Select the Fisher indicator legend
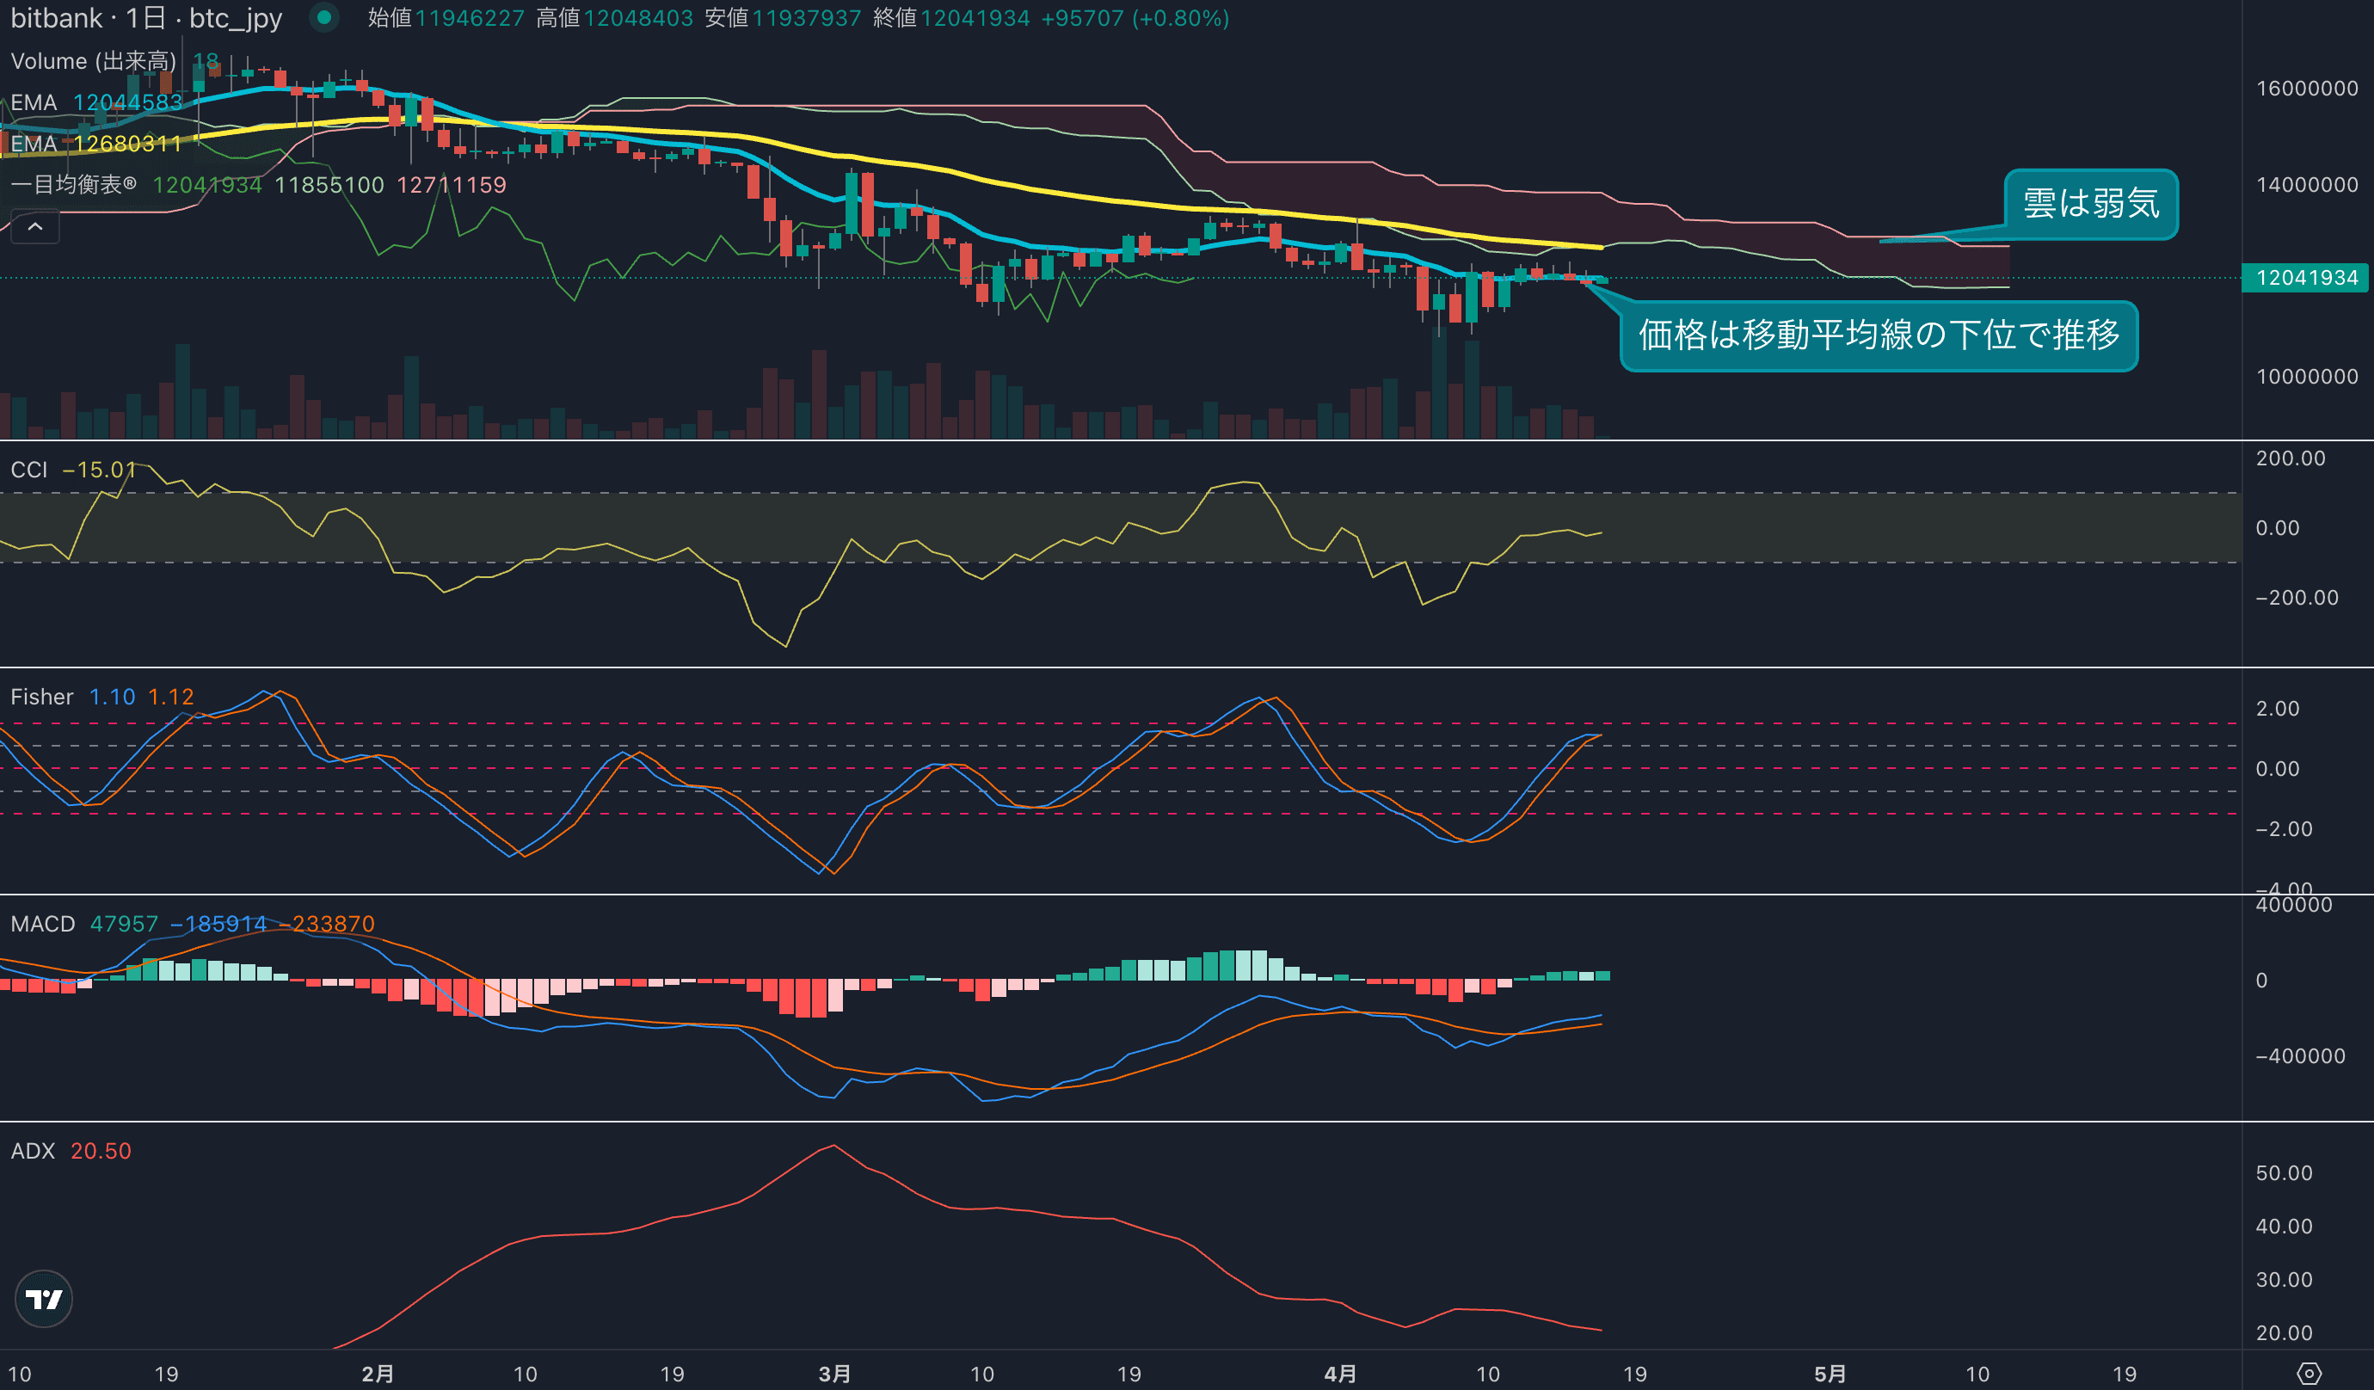Viewport: 2374px width, 1390px height. pos(41,697)
